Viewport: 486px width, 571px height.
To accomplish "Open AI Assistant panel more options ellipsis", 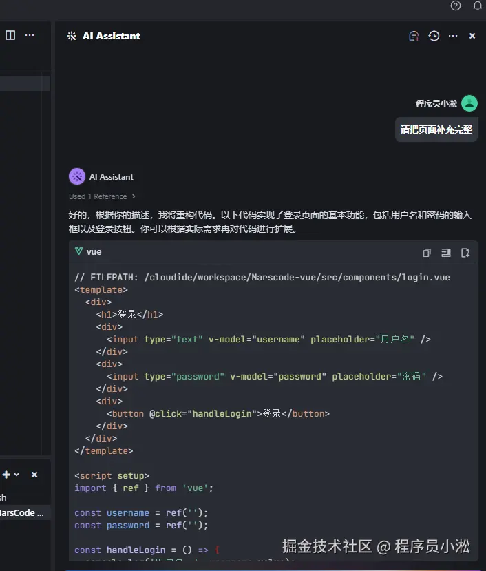I will click(x=453, y=36).
